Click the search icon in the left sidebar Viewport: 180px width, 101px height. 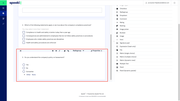[x=3, y=24]
